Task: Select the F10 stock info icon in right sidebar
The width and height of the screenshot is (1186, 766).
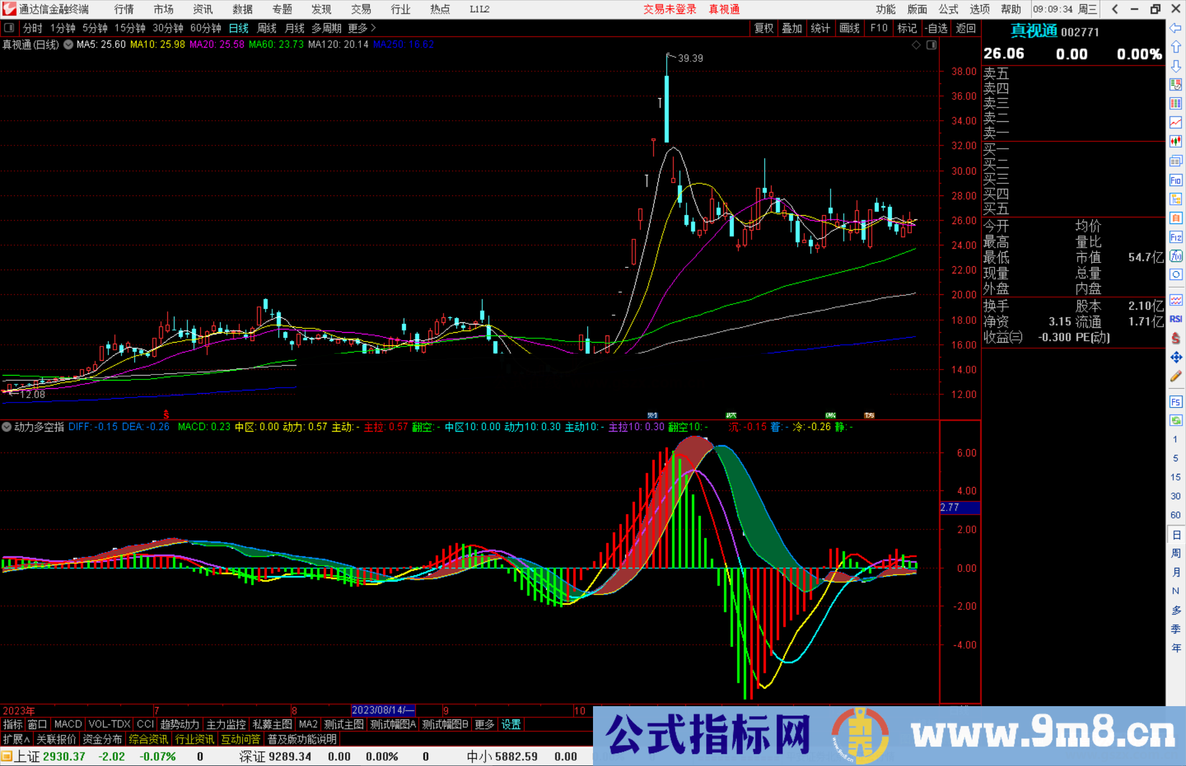Action: pos(1176,180)
